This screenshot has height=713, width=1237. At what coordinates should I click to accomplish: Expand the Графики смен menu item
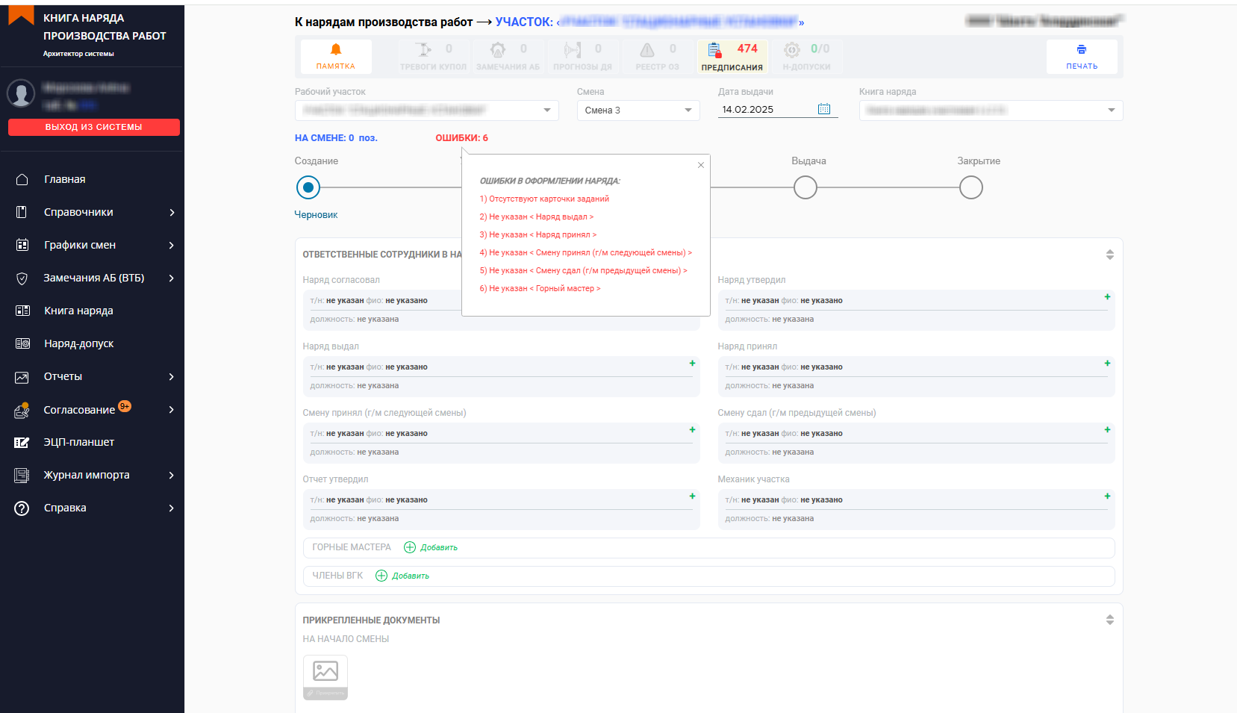coord(80,245)
